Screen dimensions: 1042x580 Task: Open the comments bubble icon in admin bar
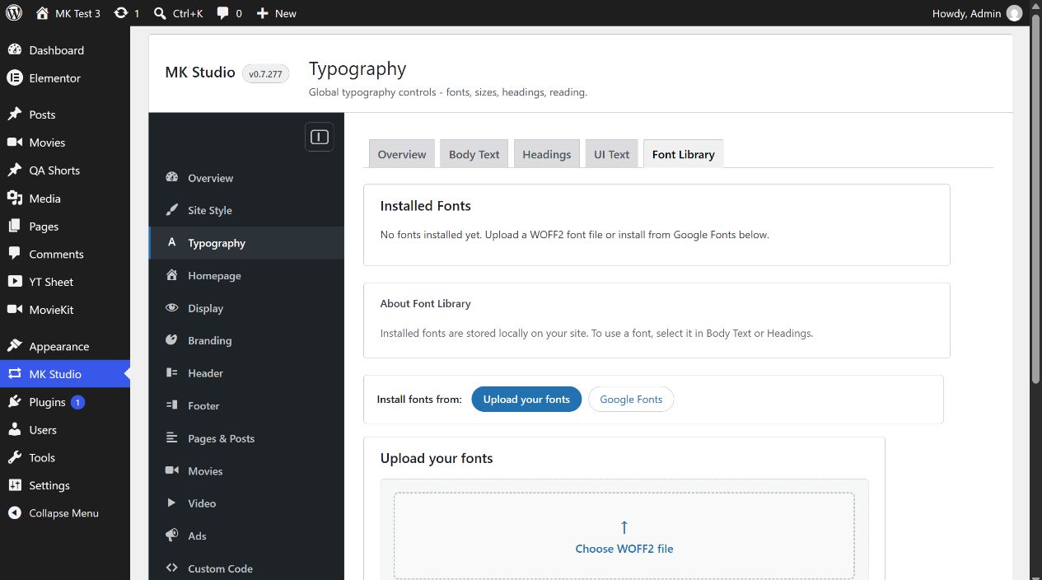click(222, 13)
